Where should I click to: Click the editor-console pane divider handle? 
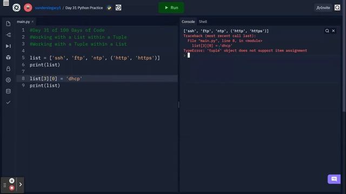pos(178,105)
